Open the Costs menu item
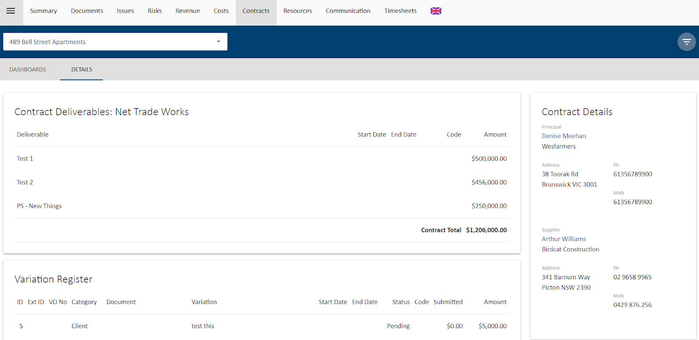 221,11
